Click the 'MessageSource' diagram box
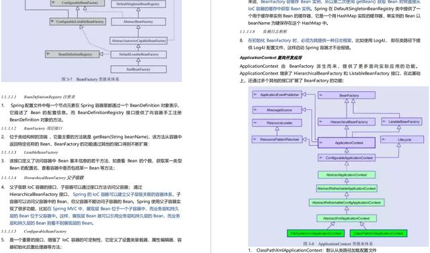430x253 pixels. [277, 110]
